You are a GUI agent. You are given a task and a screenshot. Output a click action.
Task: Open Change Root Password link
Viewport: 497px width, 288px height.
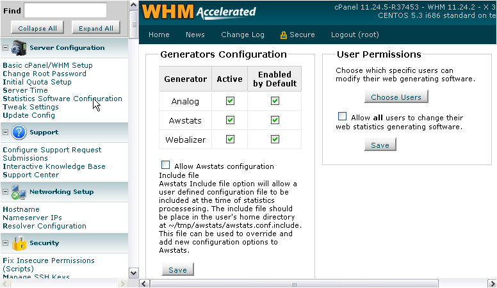(44, 74)
